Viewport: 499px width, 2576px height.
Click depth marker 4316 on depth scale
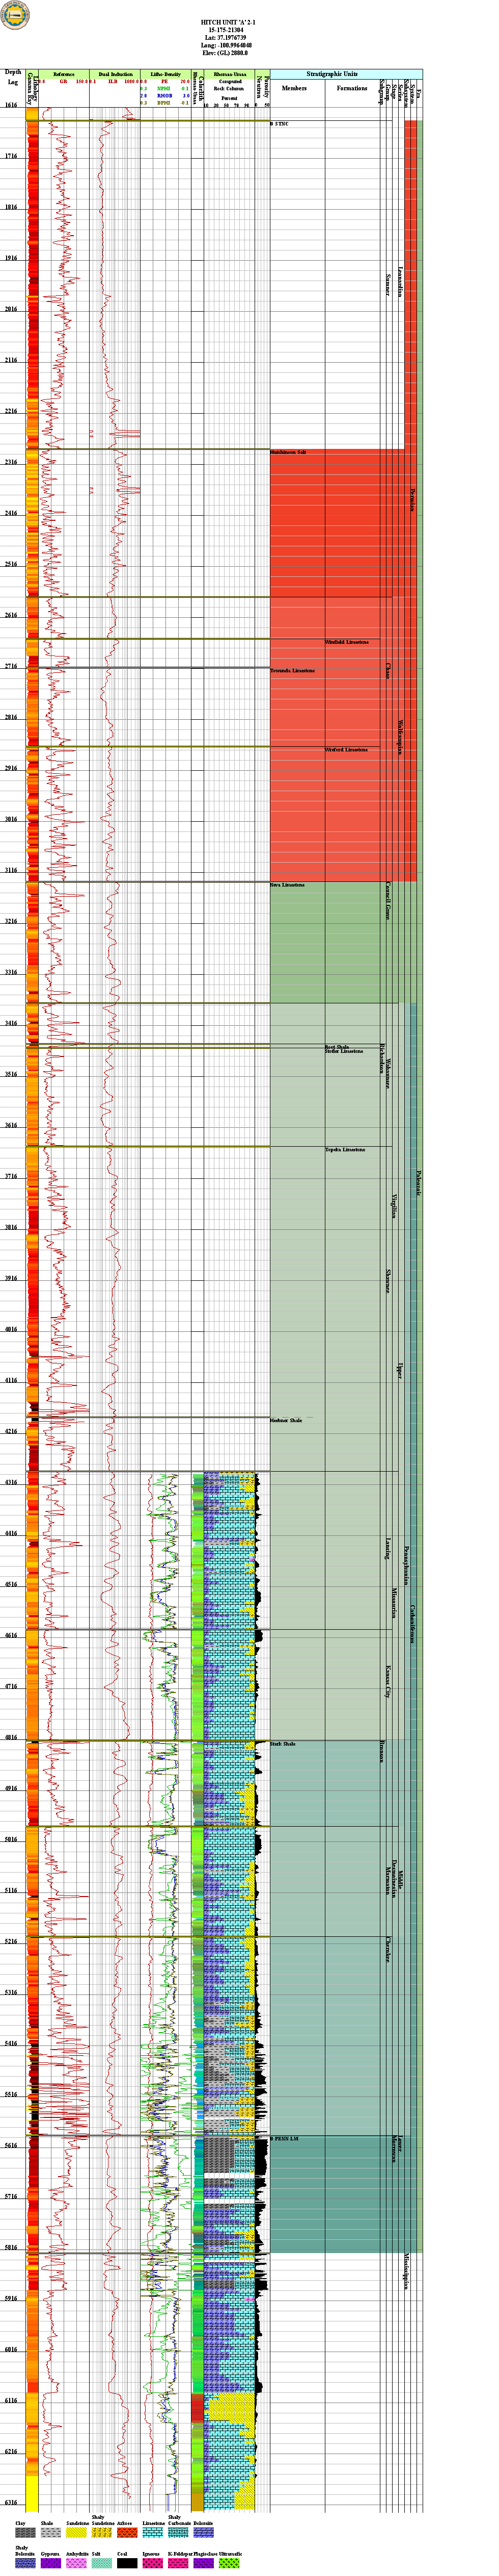coord(11,1482)
